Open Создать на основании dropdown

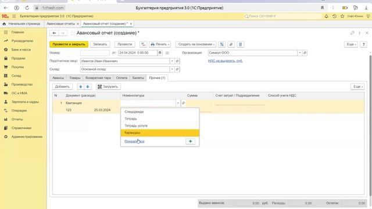pyautogui.click(x=196, y=44)
